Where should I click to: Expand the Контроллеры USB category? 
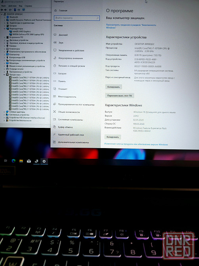(5, 58)
